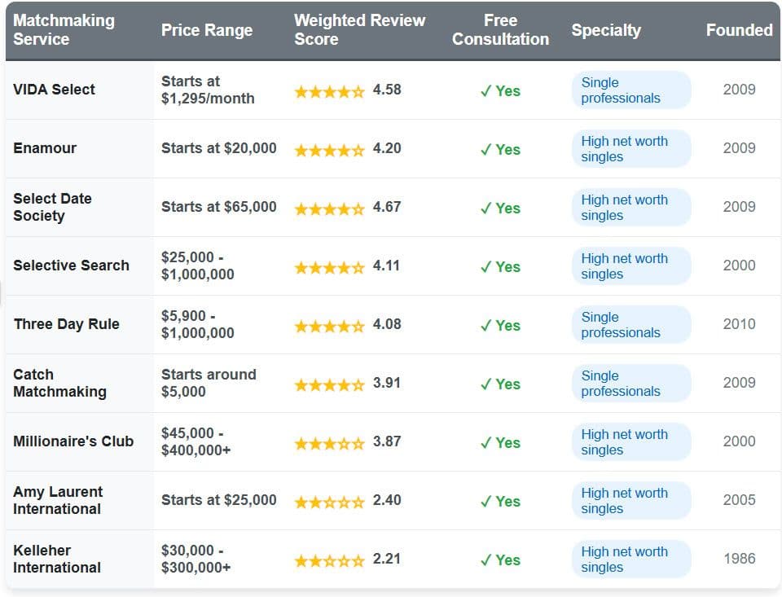The image size is (782, 597).
Task: Click the Founded column header
Action: tap(739, 30)
